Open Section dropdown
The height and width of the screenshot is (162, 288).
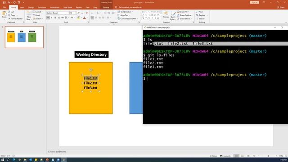pos(38,19)
